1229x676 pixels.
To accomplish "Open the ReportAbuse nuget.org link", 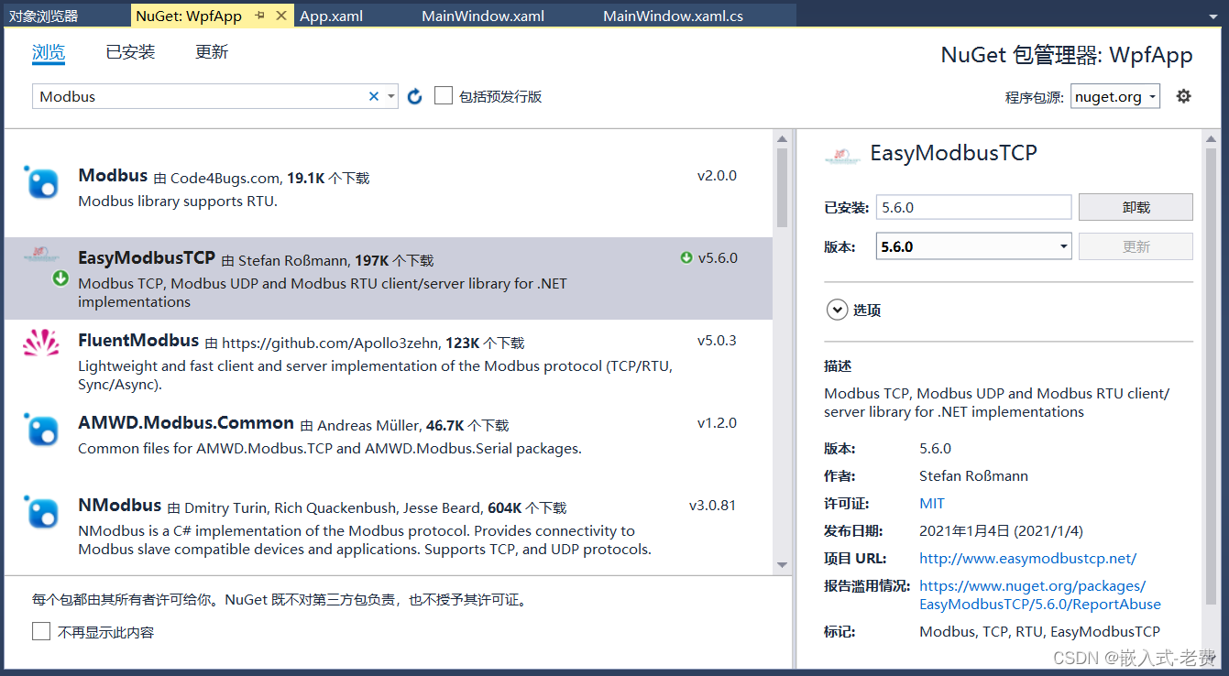I will (1040, 594).
